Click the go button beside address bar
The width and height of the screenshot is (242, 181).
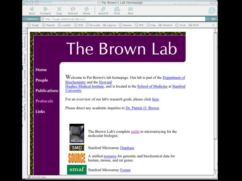coord(213,19)
